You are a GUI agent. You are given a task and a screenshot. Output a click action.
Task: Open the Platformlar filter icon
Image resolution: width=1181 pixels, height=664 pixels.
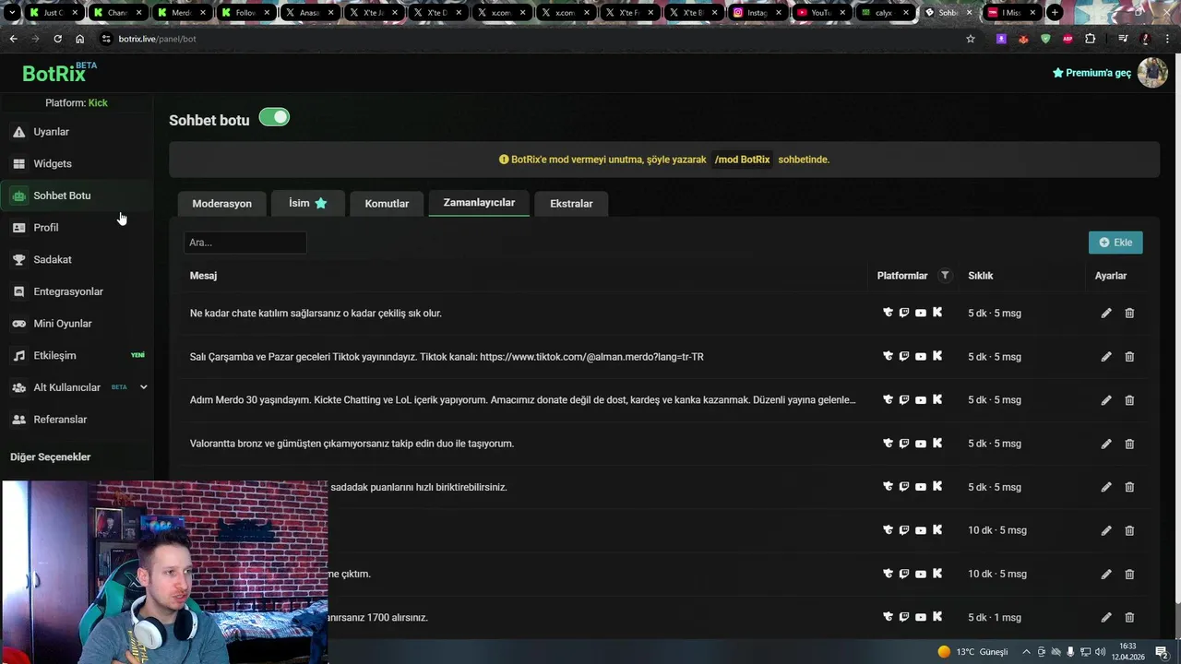tap(945, 276)
